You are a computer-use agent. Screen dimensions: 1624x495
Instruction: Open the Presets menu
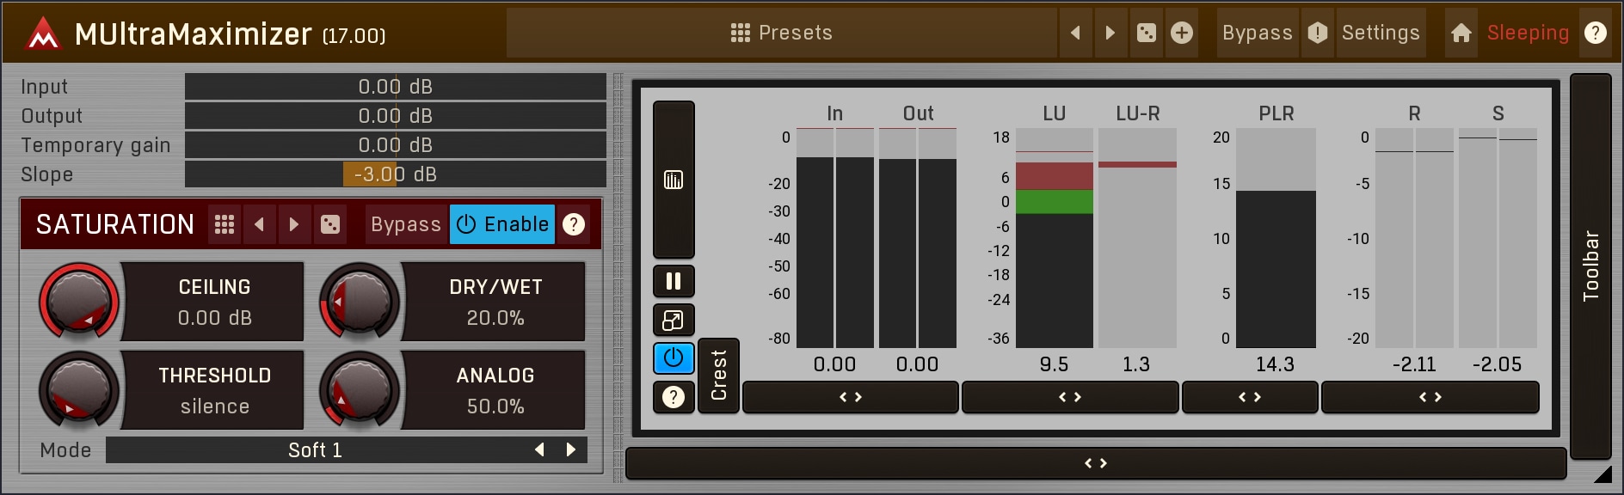click(x=781, y=33)
